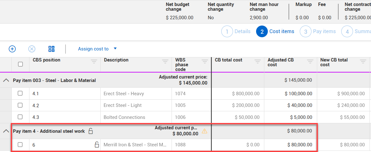Image resolution: width=371 pixels, height=152 pixels.
Task: Open the Assign cost to dropdown
Action: pyautogui.click(x=97, y=49)
